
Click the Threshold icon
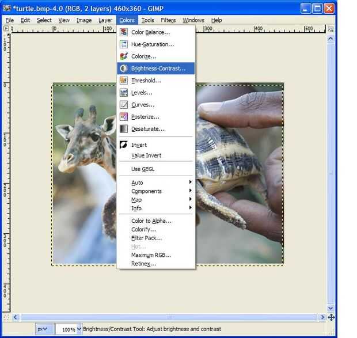click(124, 81)
